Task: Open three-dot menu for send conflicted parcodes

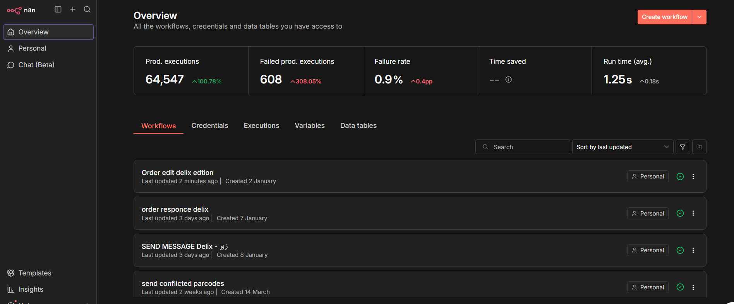Action: pos(693,287)
